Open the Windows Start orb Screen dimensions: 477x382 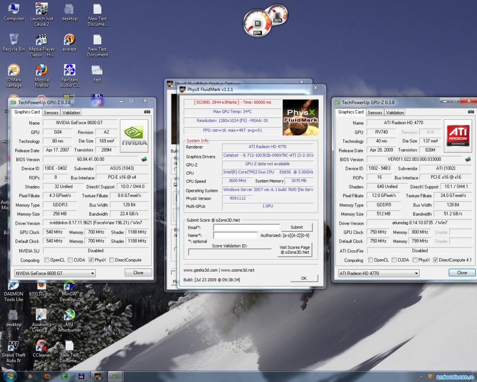pyautogui.click(x=9, y=376)
